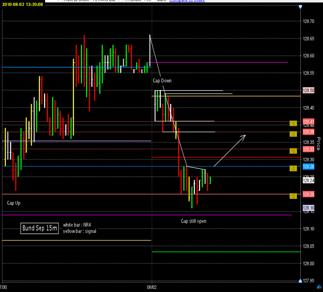Select the red 128.38 price tag
Image resolution: width=323 pixels, height=292 pixels.
[308, 132]
